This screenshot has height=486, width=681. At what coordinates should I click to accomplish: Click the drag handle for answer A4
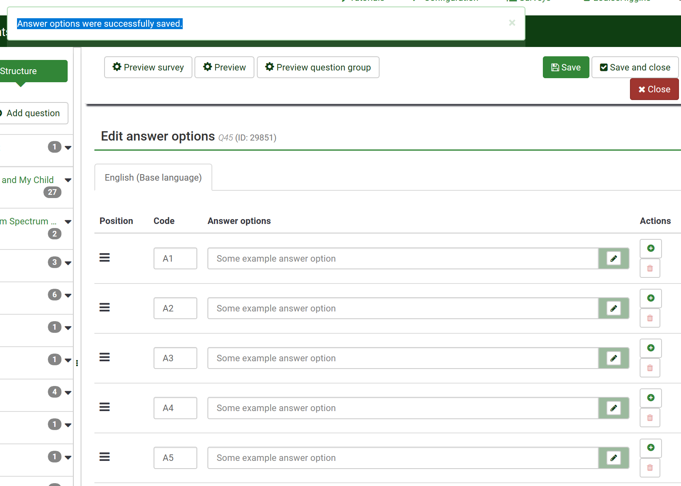click(105, 407)
